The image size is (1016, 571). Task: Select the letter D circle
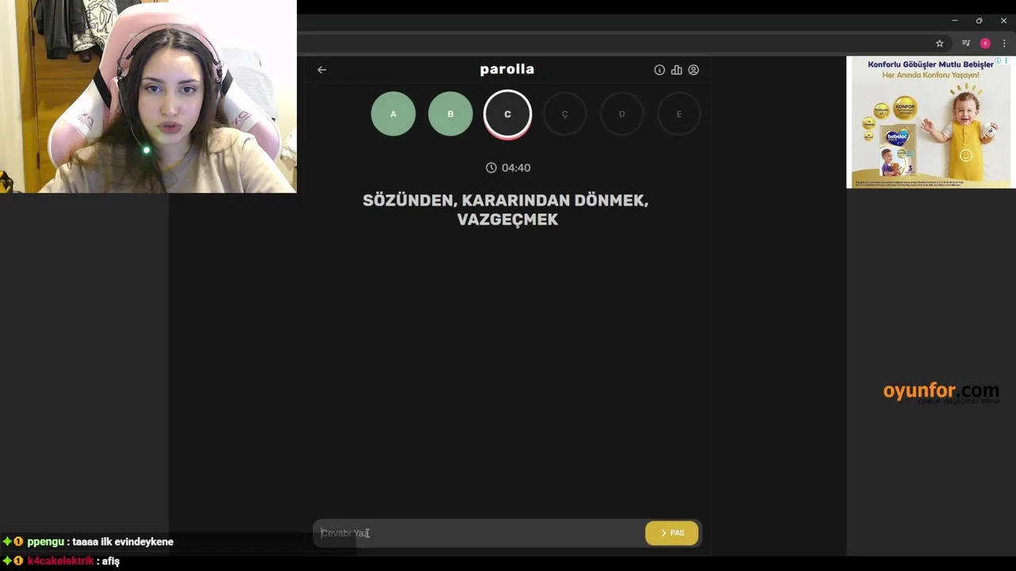622,114
